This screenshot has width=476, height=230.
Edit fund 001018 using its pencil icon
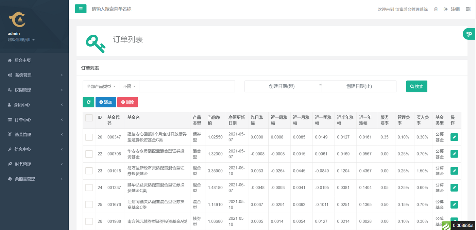(454, 170)
